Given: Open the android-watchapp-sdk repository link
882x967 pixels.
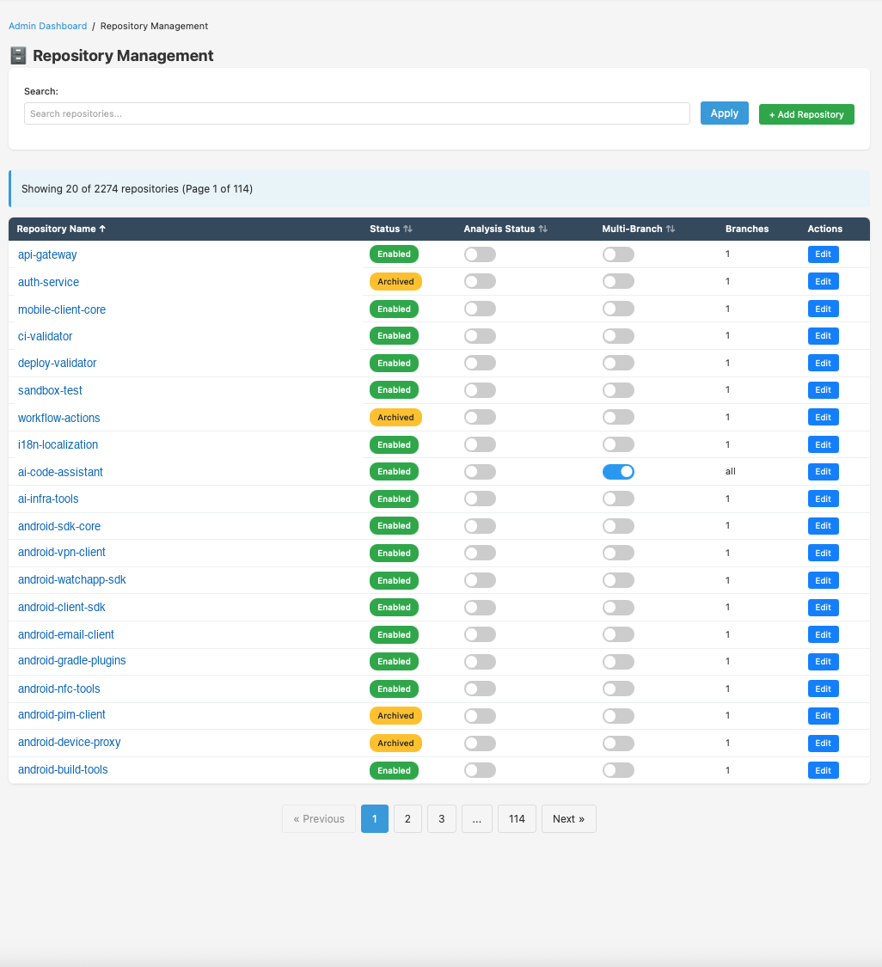Looking at the screenshot, I should point(71,579).
